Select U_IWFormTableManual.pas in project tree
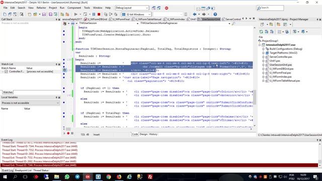This screenshot has width=322, height=181. [x=285, y=81]
